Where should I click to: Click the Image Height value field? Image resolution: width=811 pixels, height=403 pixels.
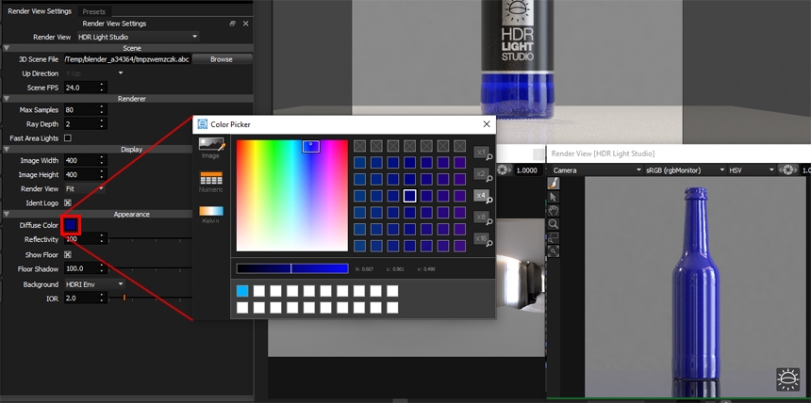pos(81,174)
